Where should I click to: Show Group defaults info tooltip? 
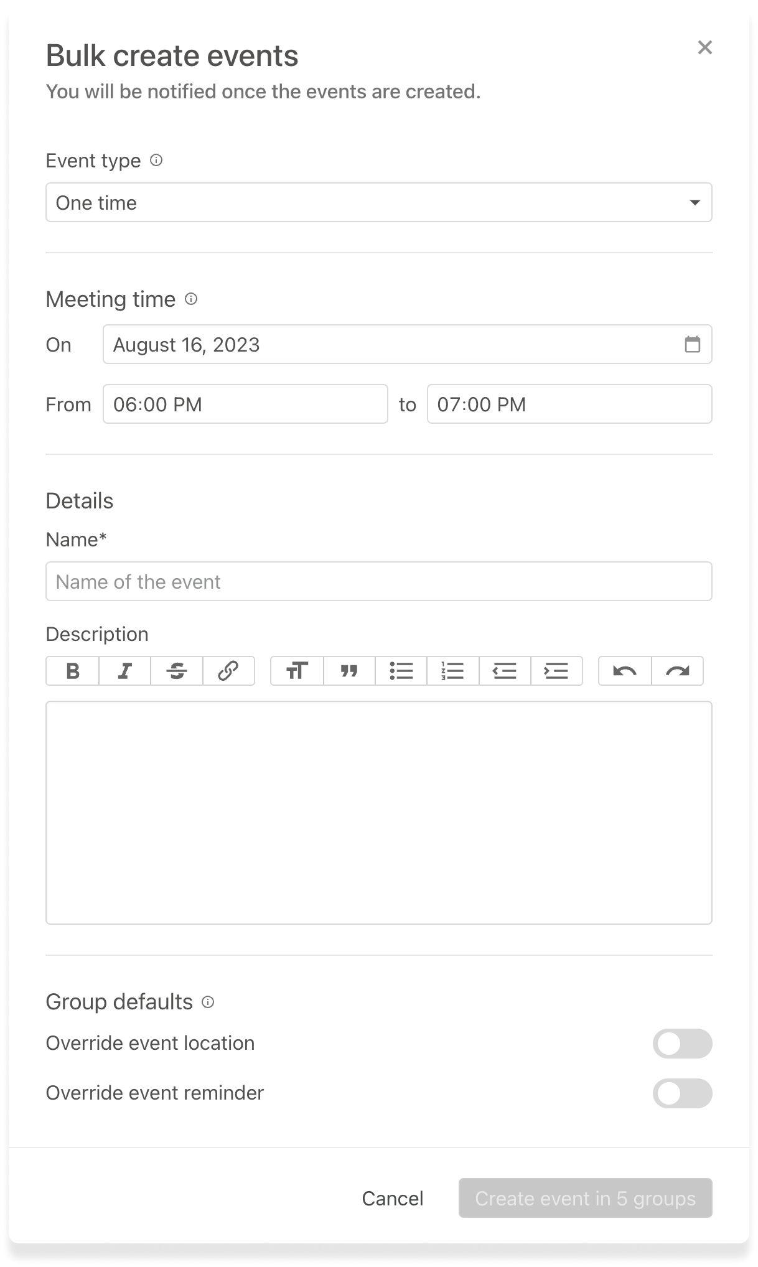[208, 1003]
